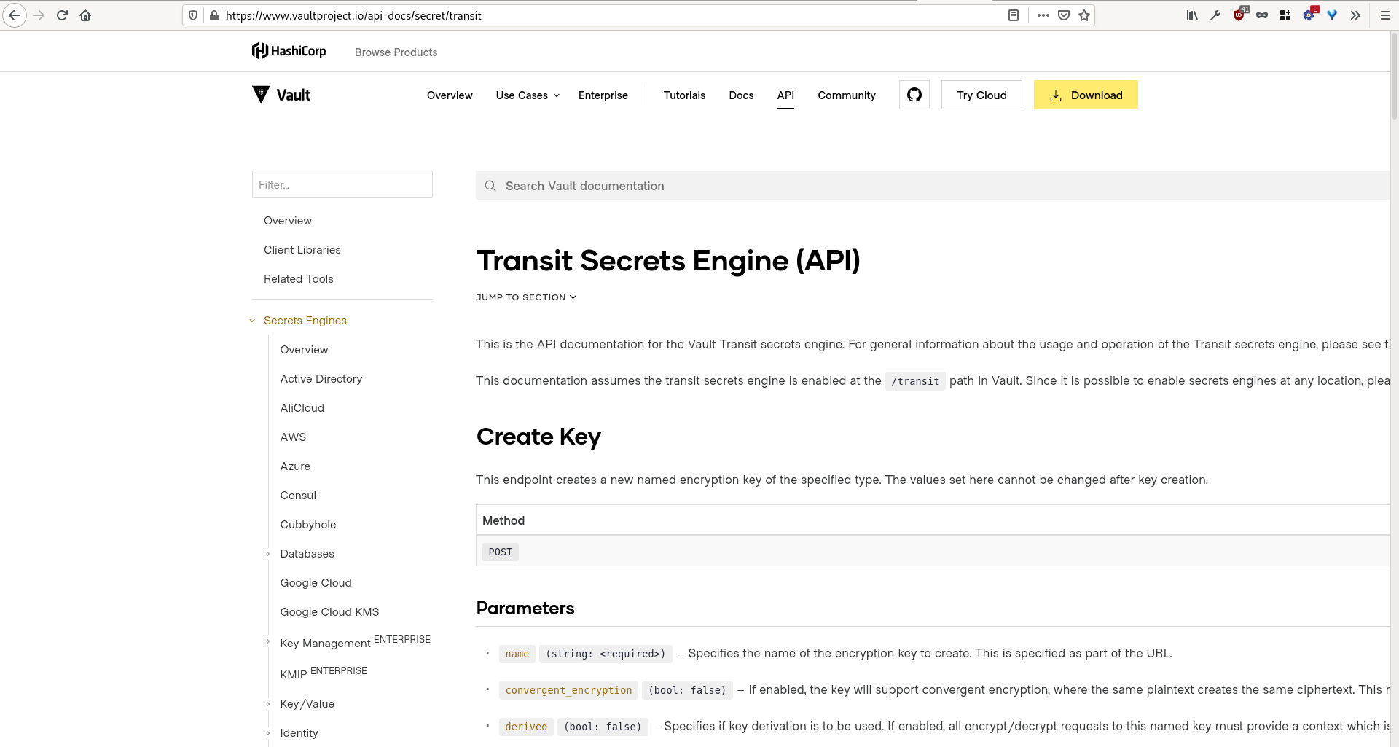1399x747 pixels.
Task: Open the Firefox hamburger menu
Action: 1385,15
